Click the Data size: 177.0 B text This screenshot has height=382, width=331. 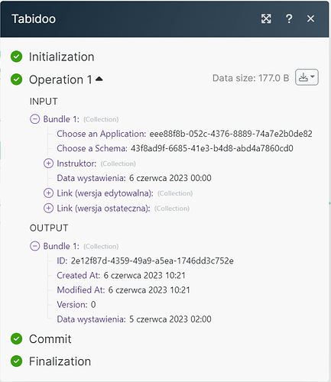pos(251,78)
